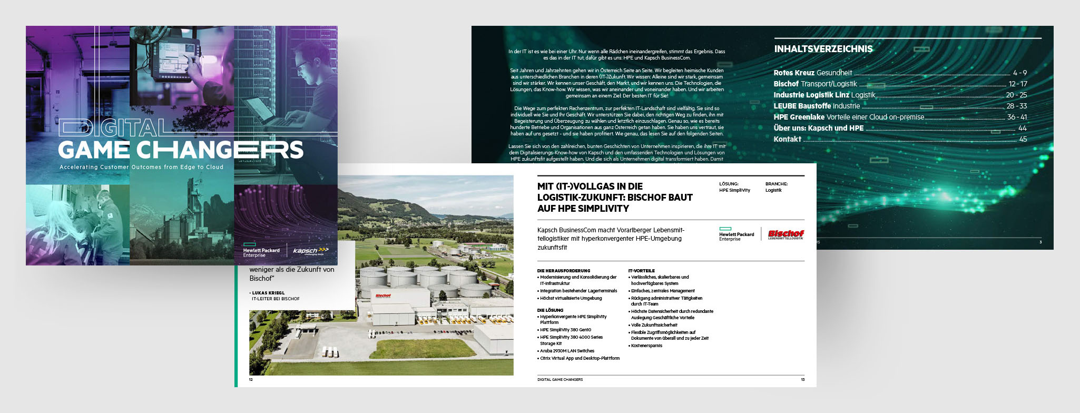1080x413 pixels.
Task: Click page number '44' in contents
Action: click(1023, 128)
